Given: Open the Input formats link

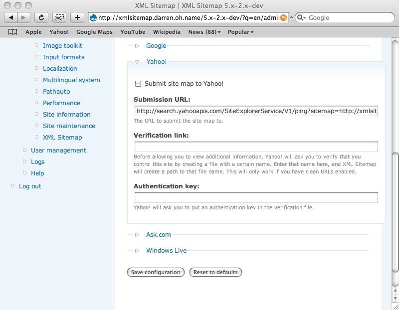Looking at the screenshot, I should point(64,57).
